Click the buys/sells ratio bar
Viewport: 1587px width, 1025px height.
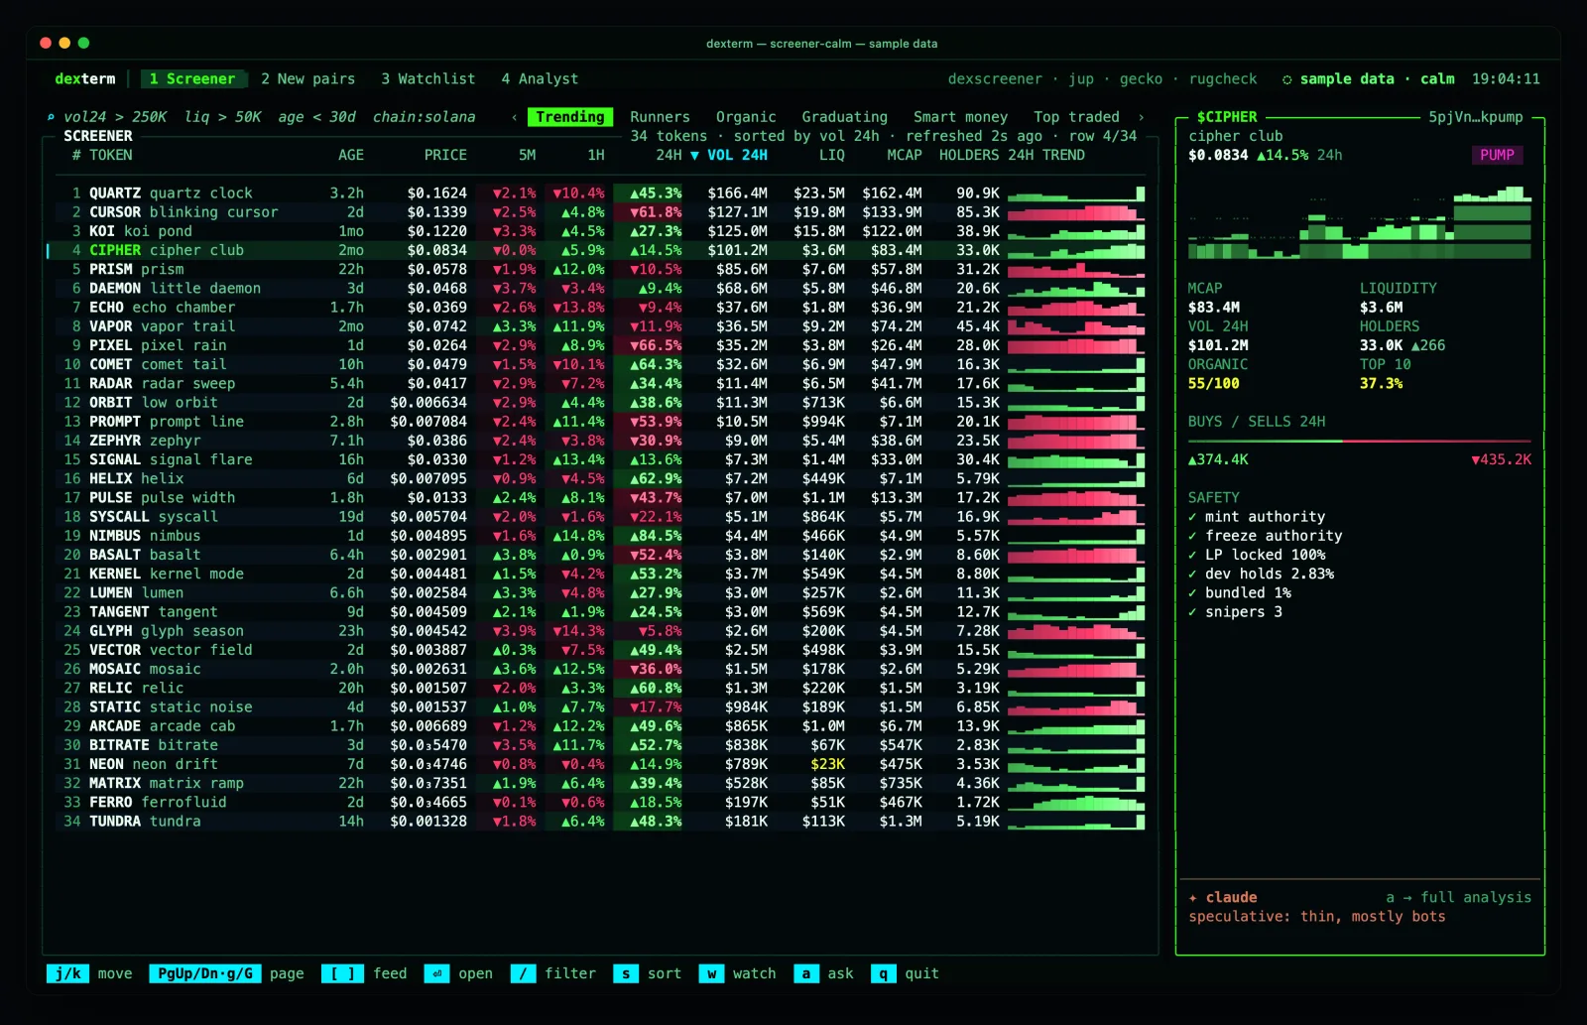[x=1359, y=441]
